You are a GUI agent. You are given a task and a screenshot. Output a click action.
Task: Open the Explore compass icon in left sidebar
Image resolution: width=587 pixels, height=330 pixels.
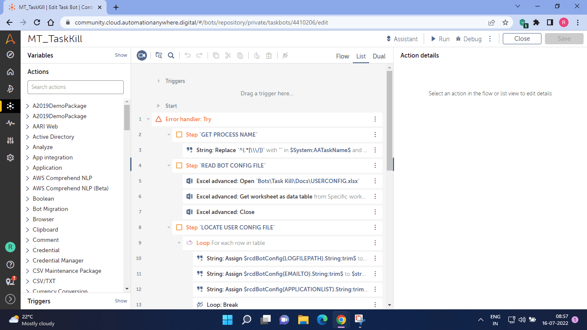10,55
